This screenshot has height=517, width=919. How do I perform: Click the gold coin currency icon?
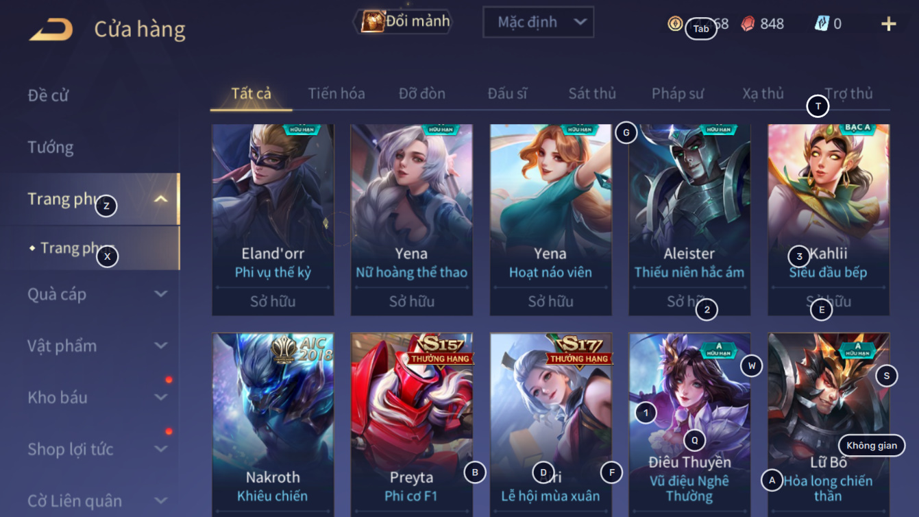click(675, 23)
